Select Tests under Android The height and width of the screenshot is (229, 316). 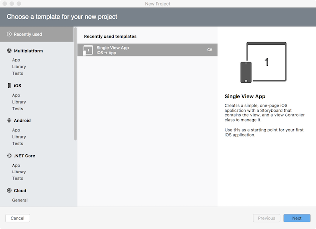[18, 143]
